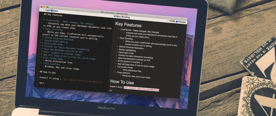Viewport: 276px width, 116px height.
Task: Select the Light theme radio button
Action: (44, 10)
